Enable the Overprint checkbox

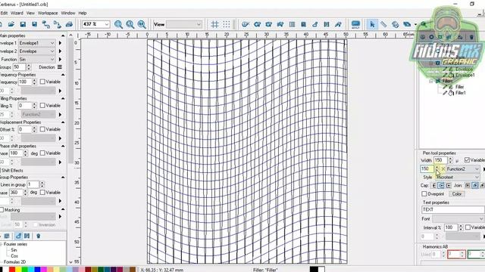(424, 194)
